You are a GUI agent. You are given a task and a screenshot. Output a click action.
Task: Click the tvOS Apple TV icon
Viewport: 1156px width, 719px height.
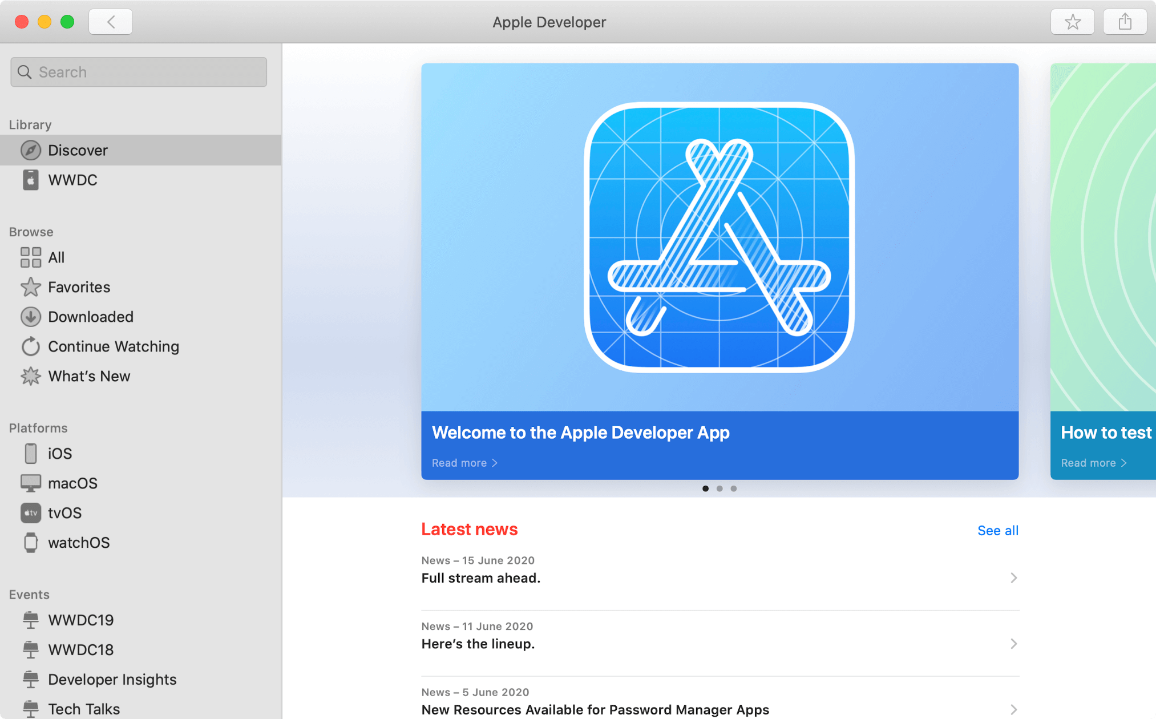31,513
